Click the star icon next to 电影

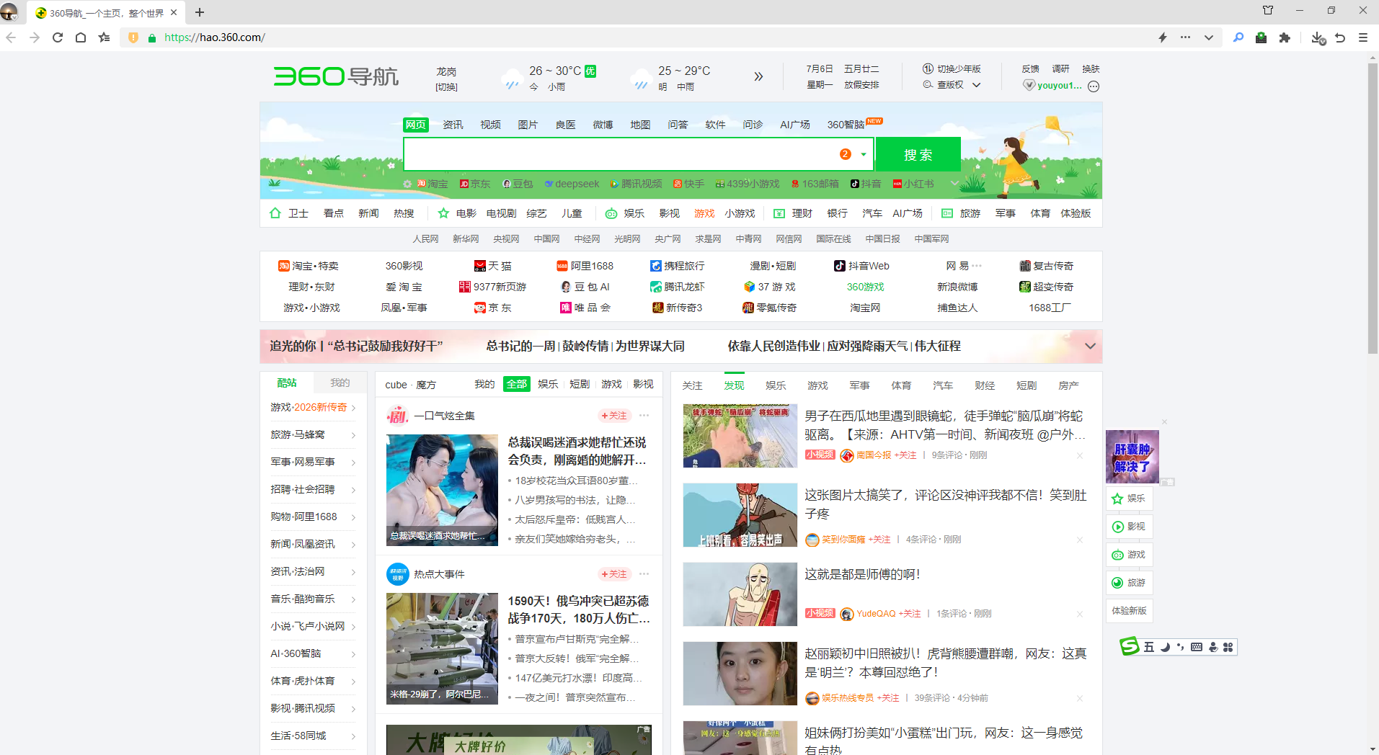(443, 213)
